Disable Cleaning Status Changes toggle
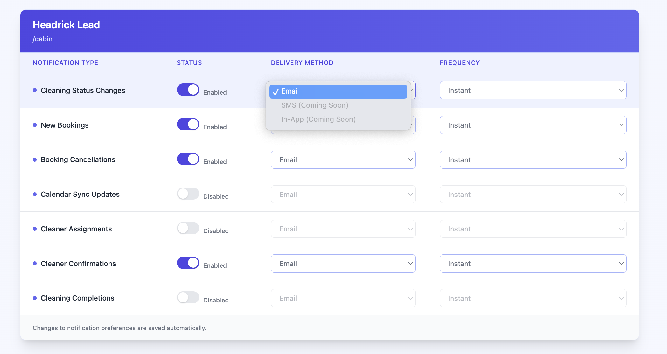 click(x=188, y=90)
